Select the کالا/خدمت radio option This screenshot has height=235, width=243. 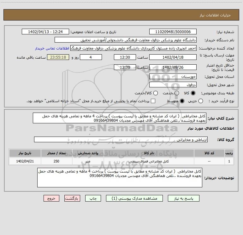tap(156, 93)
